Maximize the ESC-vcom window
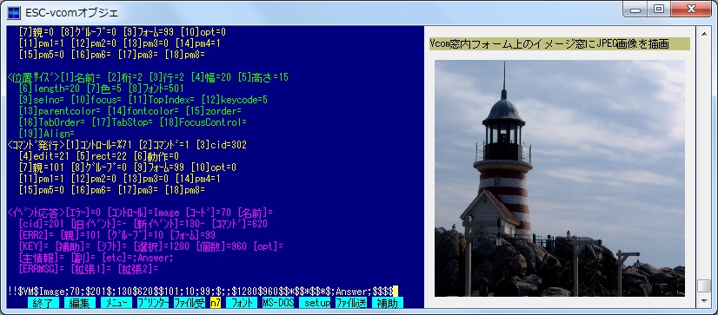This screenshot has height=315, width=718. click(x=659, y=10)
